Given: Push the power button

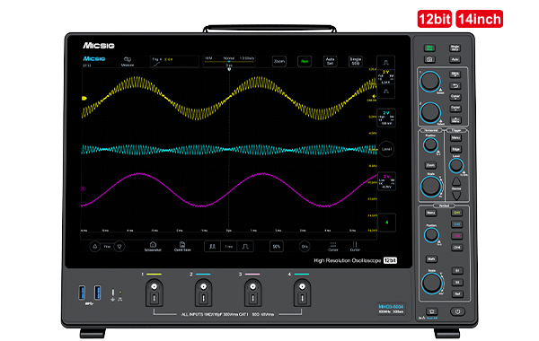Looking at the screenshot, I should pos(457,311).
